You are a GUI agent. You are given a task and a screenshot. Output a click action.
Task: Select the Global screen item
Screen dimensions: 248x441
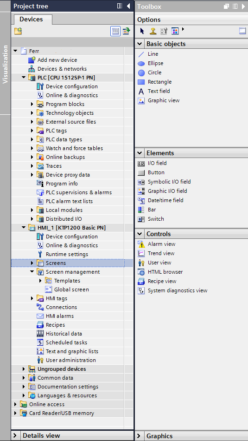coord(71,290)
